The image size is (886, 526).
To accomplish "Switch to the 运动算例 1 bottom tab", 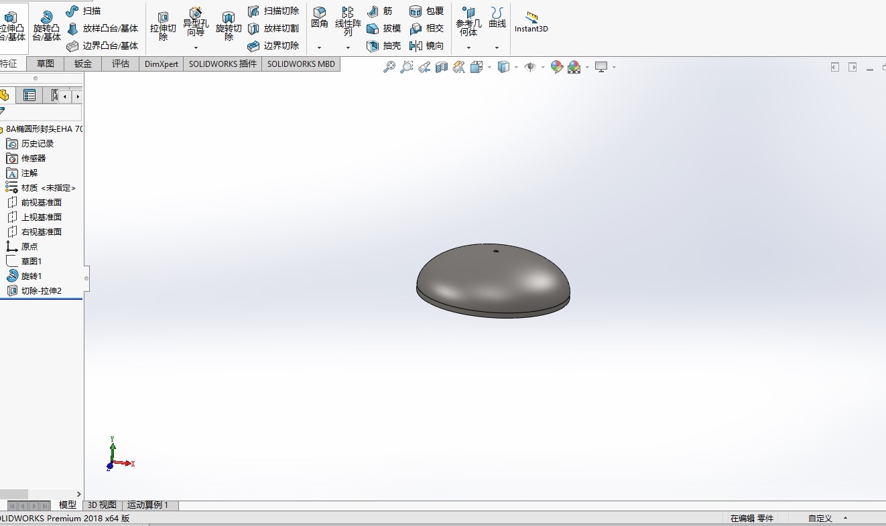I will click(x=149, y=505).
